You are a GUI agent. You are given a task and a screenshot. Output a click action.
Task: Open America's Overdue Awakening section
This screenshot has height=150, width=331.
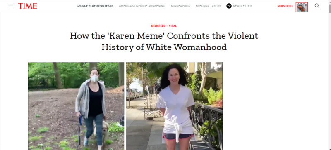coord(142,6)
